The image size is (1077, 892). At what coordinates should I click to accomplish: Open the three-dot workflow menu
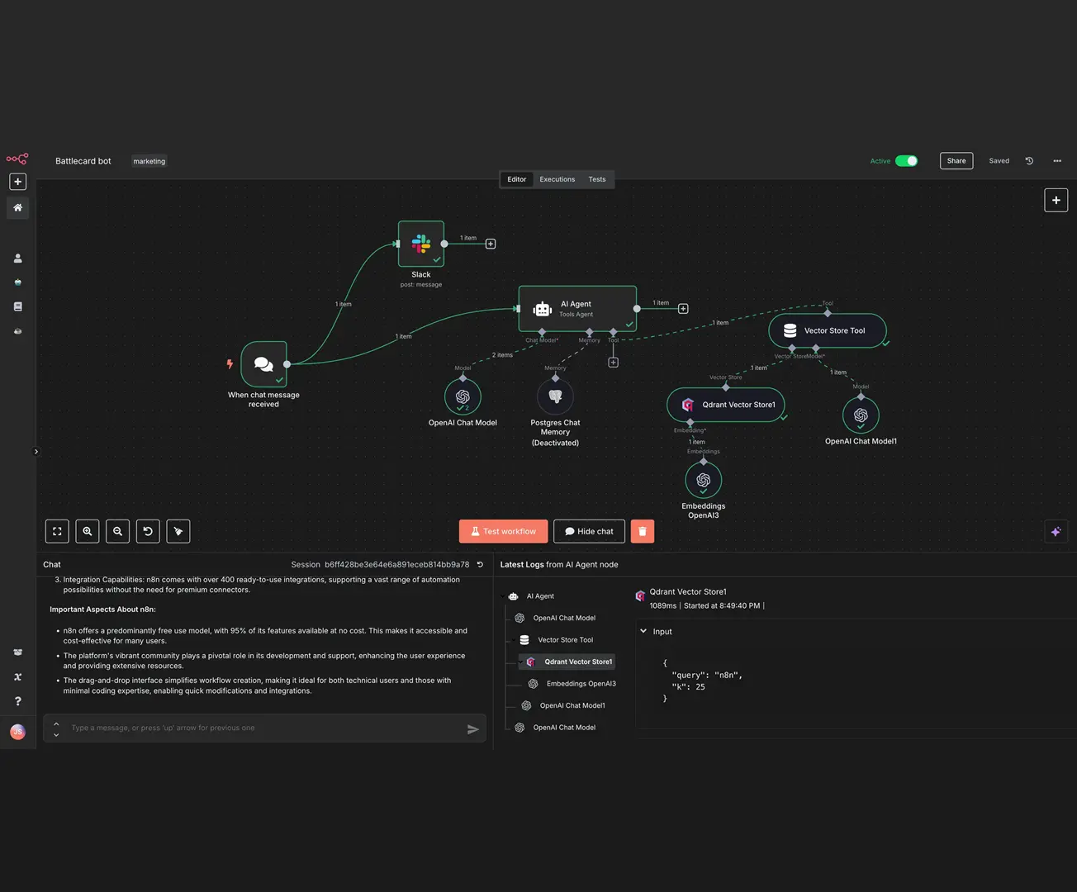coord(1057,161)
